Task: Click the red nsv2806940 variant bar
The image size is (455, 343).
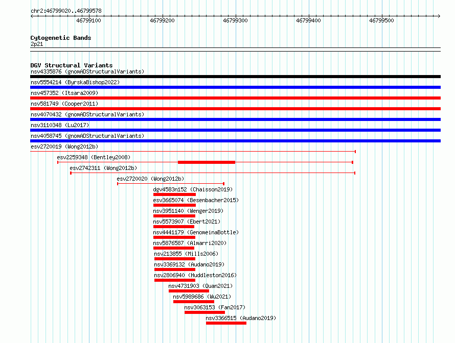Action: pos(175,280)
